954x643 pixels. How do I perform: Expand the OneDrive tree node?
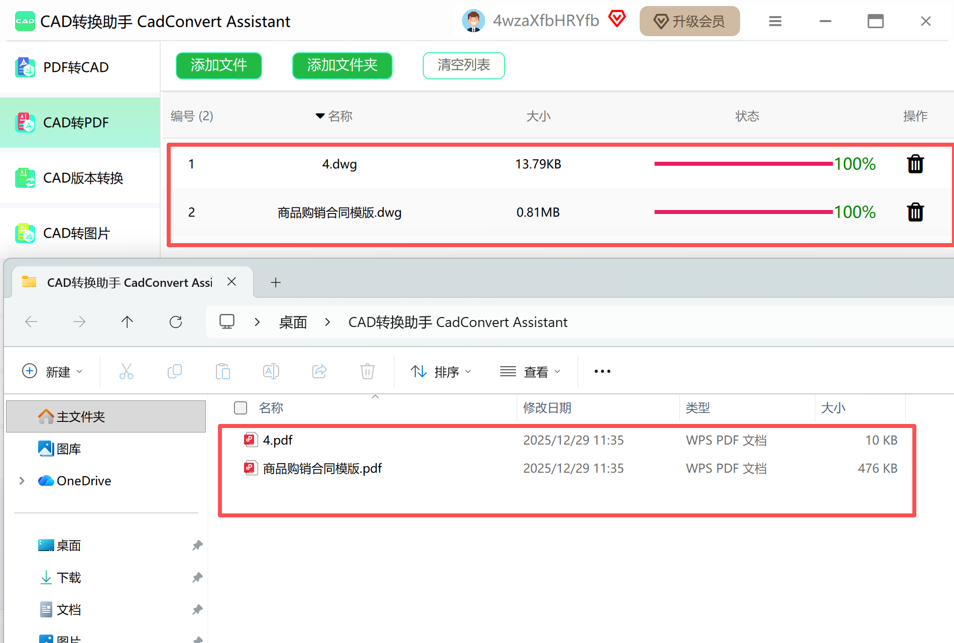(22, 481)
